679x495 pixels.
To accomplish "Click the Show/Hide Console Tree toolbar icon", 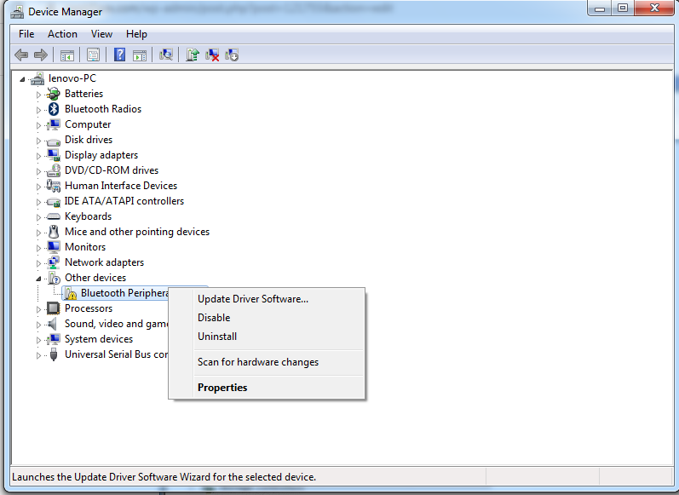I will click(x=66, y=55).
